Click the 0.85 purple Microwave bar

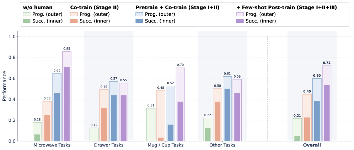pyautogui.click(x=66, y=96)
